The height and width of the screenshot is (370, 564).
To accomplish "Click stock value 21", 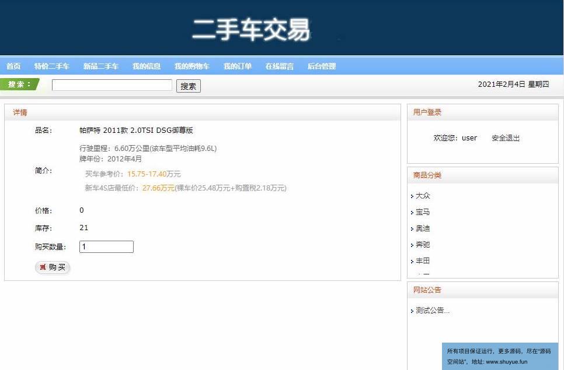I will [84, 227].
